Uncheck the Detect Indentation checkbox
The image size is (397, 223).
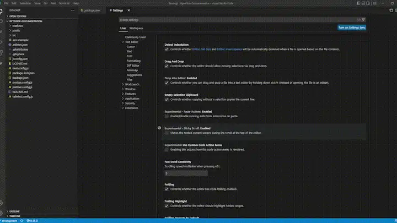[x=167, y=50]
